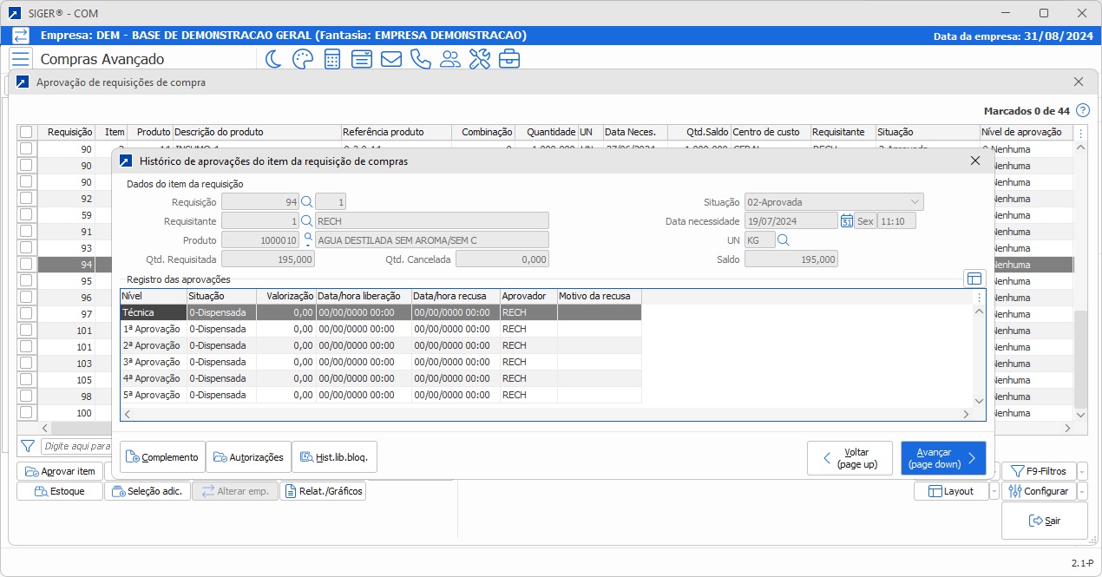Click the tools wrench icon in toolbar

click(x=480, y=59)
